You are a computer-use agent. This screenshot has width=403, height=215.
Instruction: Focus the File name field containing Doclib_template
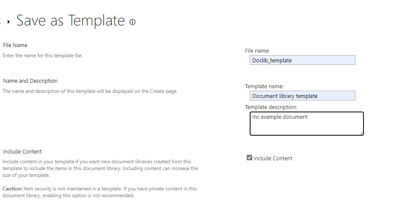302,60
